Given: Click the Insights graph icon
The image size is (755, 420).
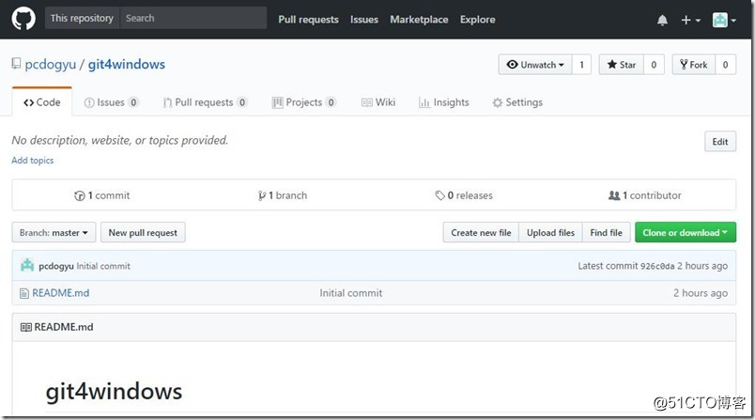Looking at the screenshot, I should point(424,102).
